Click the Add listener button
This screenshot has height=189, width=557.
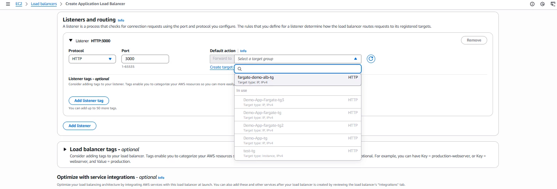point(80,126)
